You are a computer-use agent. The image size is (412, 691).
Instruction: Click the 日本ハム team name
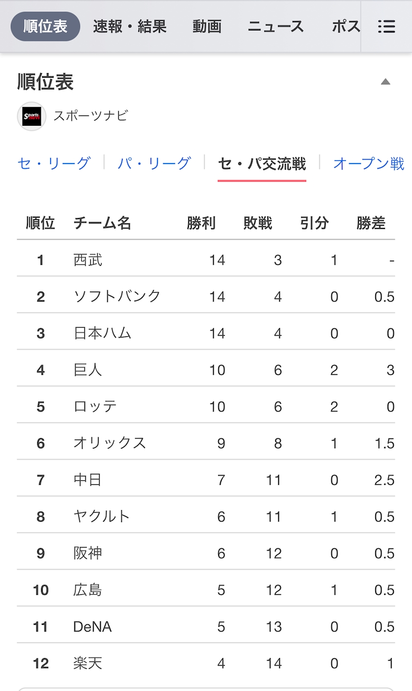point(103,333)
